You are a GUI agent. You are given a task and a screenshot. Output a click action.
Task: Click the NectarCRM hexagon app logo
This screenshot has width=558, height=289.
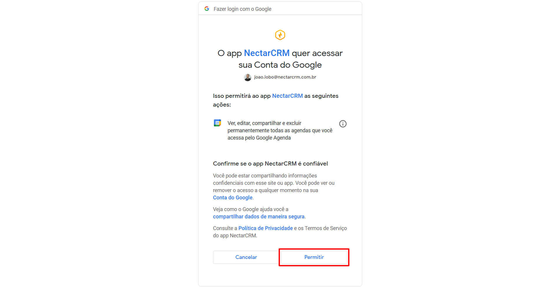(x=280, y=35)
